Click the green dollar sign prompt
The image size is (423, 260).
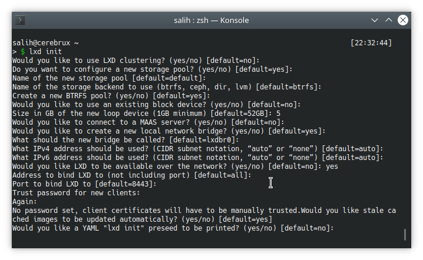pyautogui.click(x=22, y=51)
